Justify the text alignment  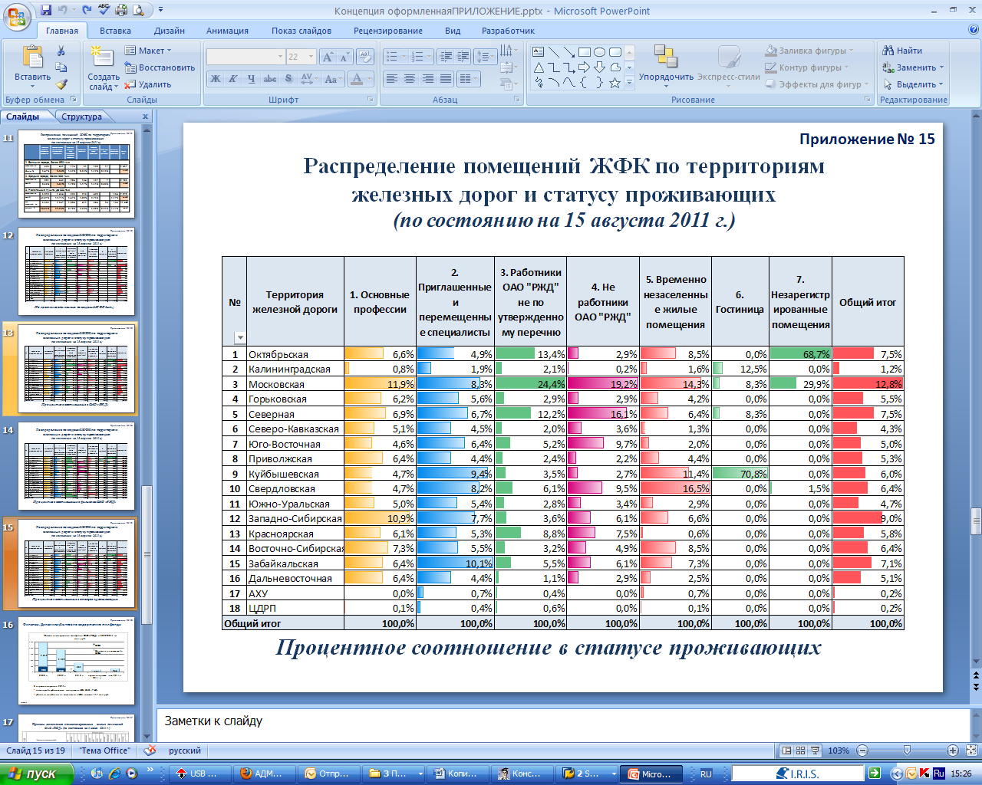(x=445, y=79)
